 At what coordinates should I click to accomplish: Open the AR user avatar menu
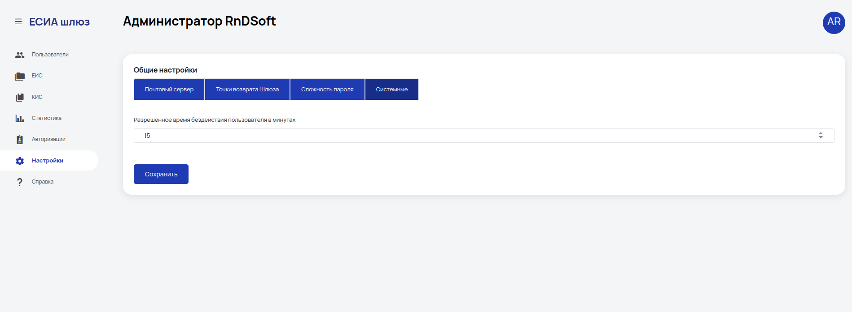pyautogui.click(x=834, y=22)
